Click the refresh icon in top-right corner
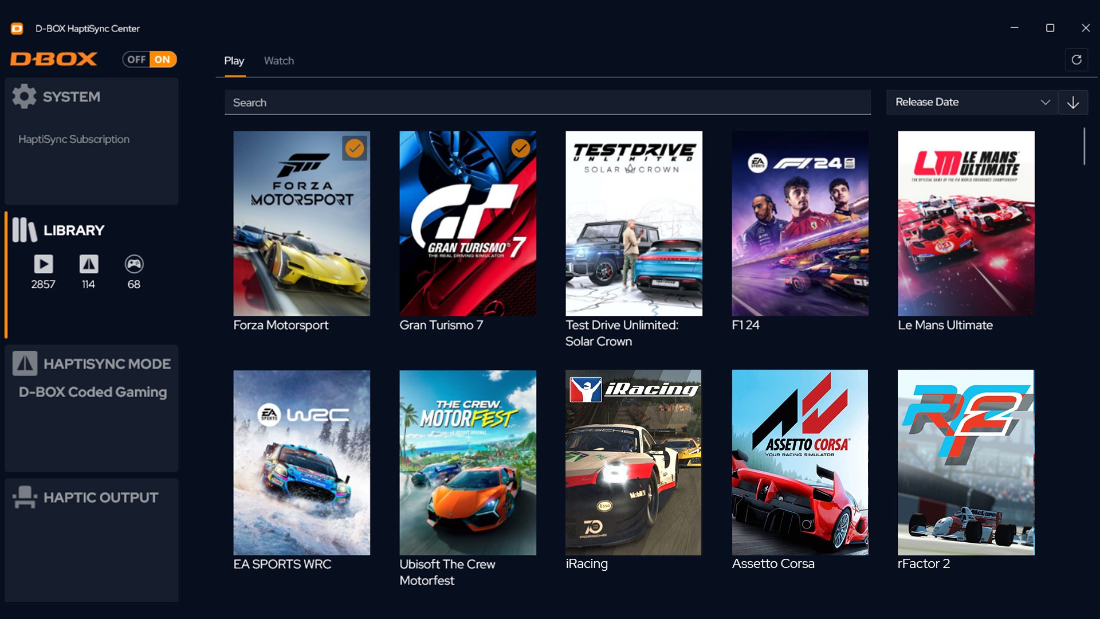The image size is (1100, 619). pos(1076,60)
